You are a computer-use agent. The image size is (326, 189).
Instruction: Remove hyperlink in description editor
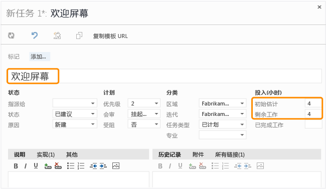[x=58, y=166]
